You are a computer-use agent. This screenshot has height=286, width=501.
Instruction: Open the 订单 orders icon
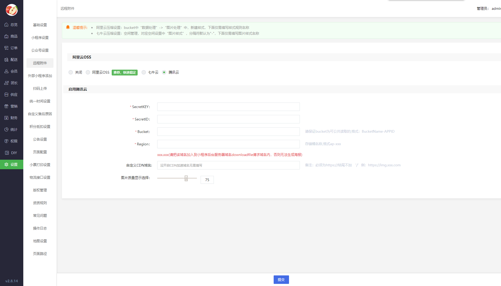6,48
